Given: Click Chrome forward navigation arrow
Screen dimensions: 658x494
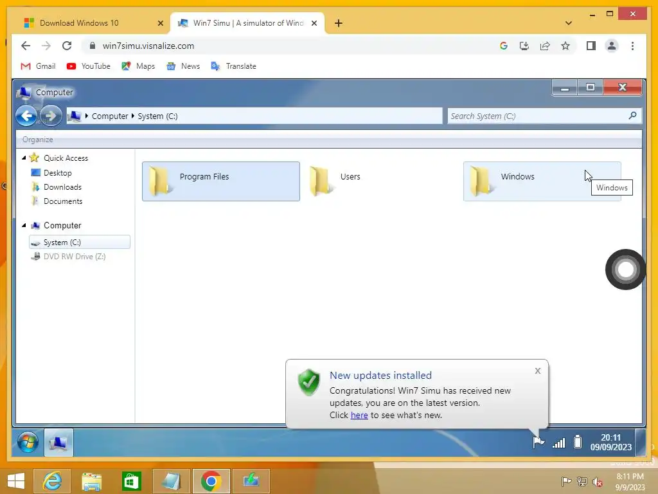Looking at the screenshot, I should (x=46, y=46).
